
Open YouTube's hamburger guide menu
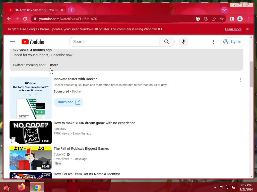pos(13,42)
